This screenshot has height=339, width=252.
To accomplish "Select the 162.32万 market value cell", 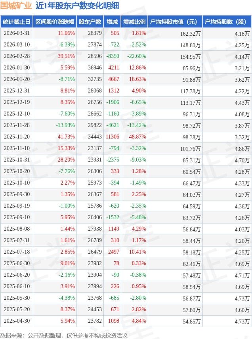I will pyautogui.click(x=190, y=33).
